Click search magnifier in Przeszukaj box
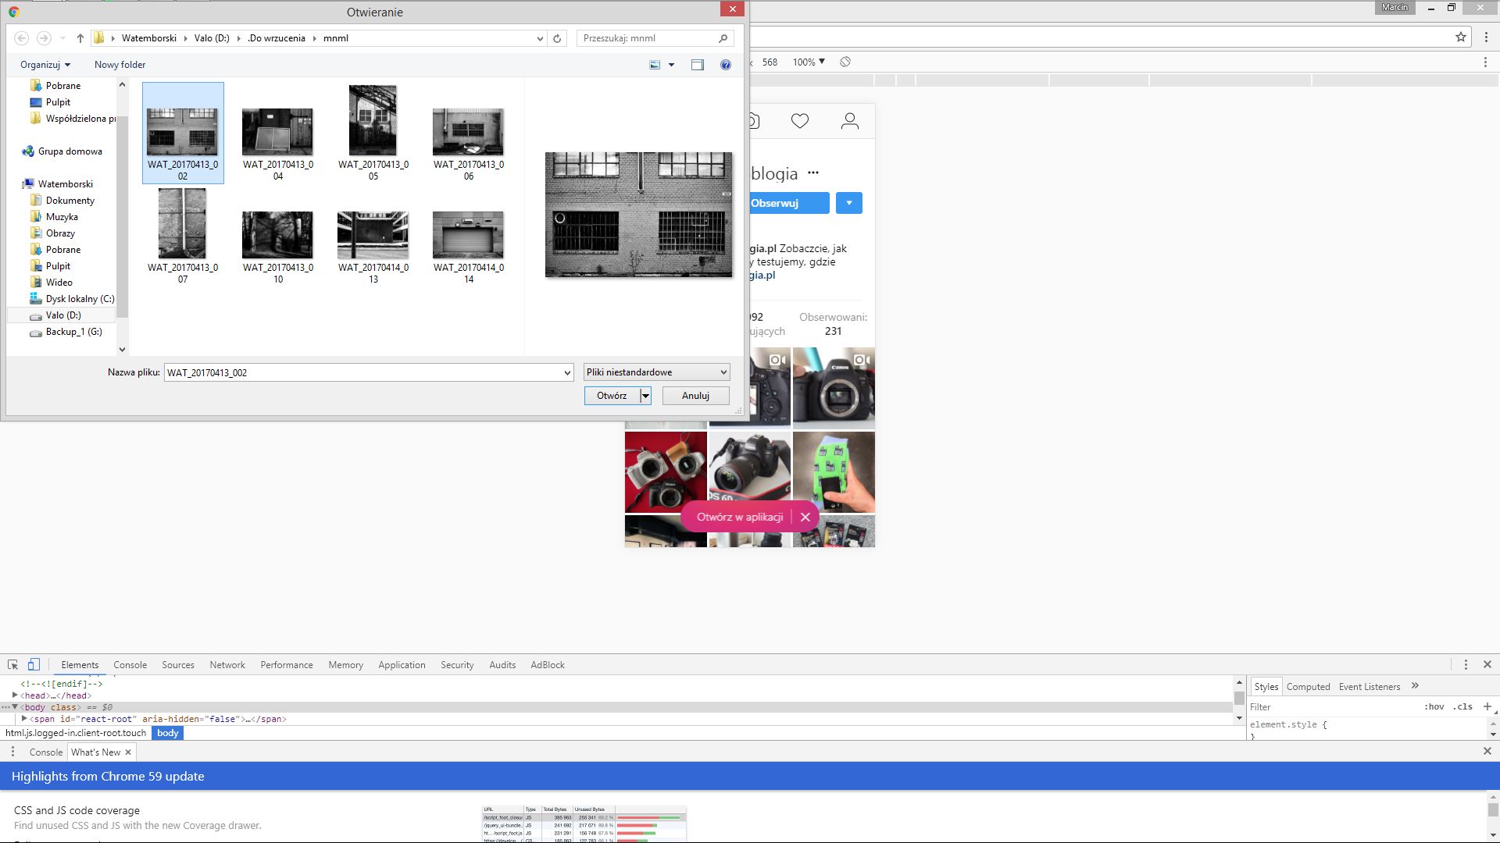The image size is (1500, 843). pos(723,38)
